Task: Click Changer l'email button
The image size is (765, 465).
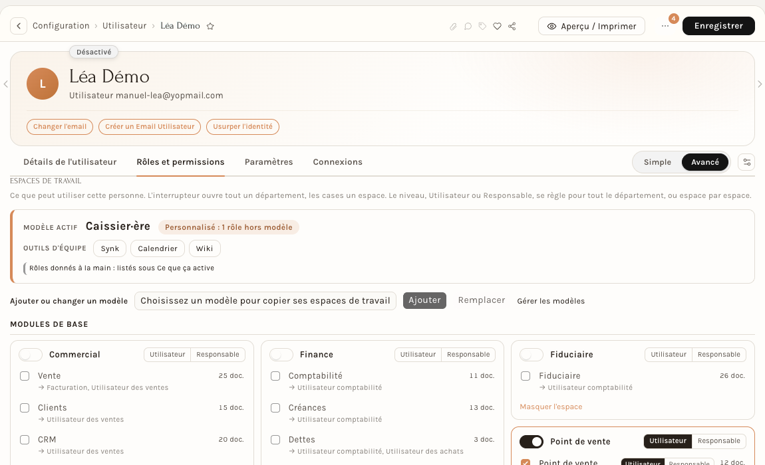Action: [59, 127]
